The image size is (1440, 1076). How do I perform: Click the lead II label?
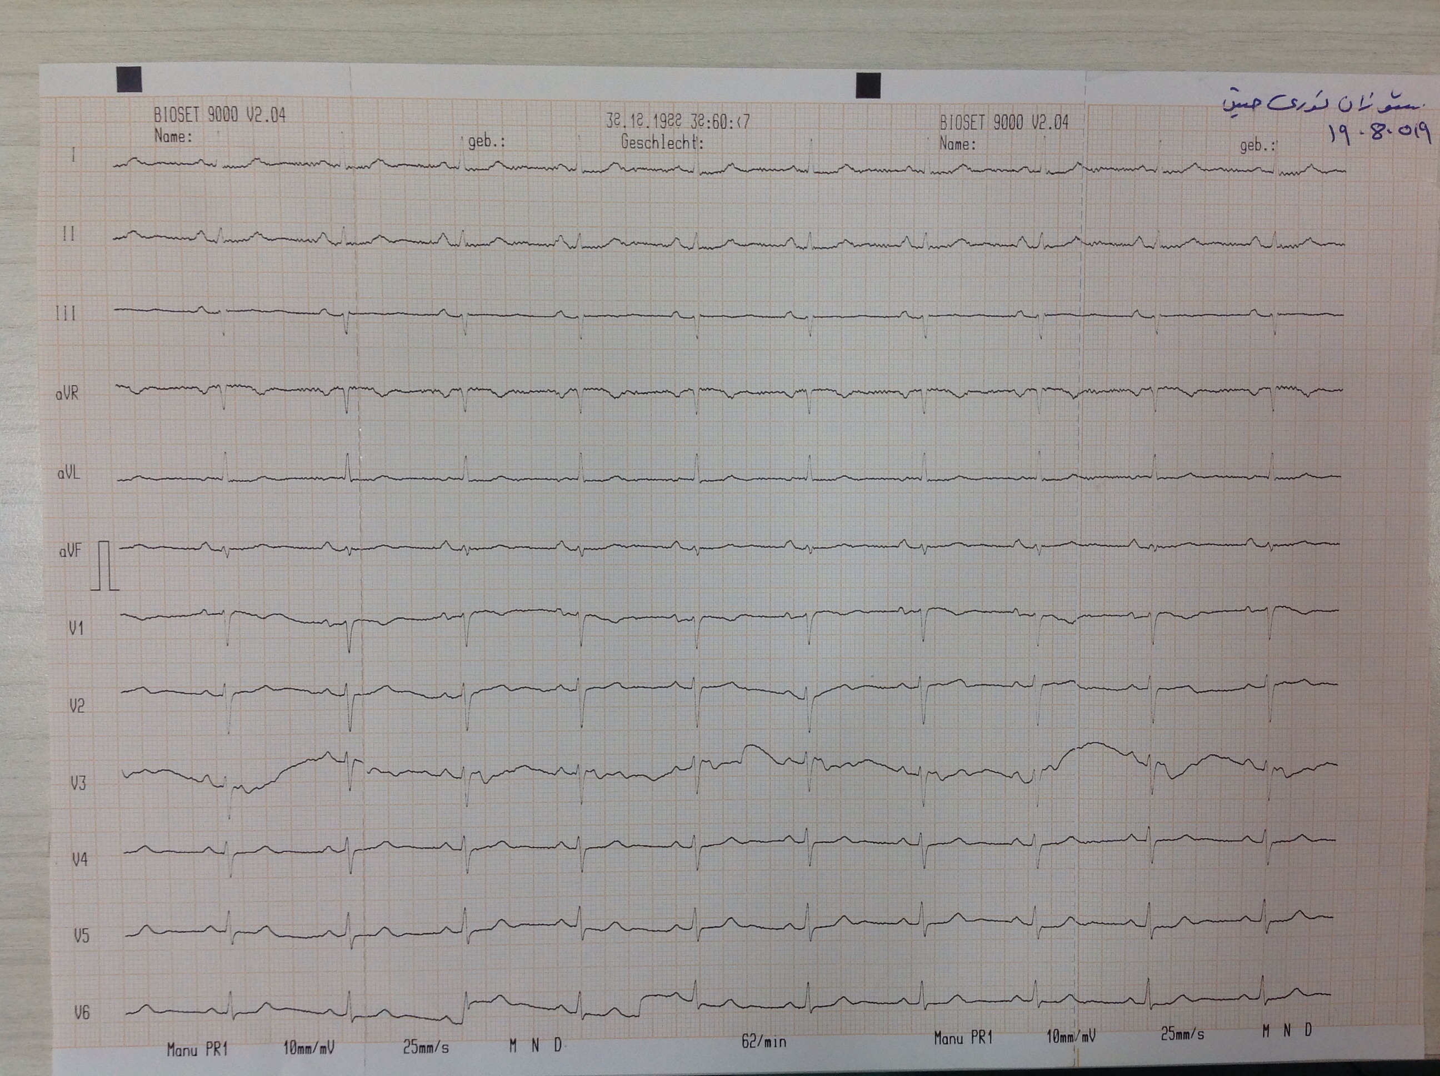[68, 235]
